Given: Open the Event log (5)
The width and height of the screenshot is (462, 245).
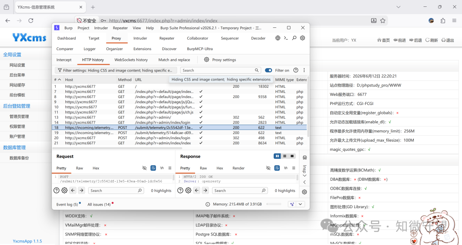Looking at the screenshot, I should [x=67, y=204].
